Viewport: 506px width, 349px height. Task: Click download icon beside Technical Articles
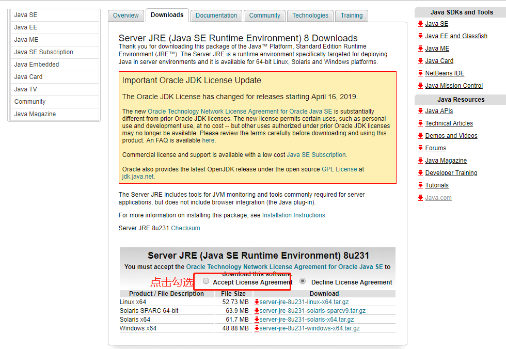[421, 123]
